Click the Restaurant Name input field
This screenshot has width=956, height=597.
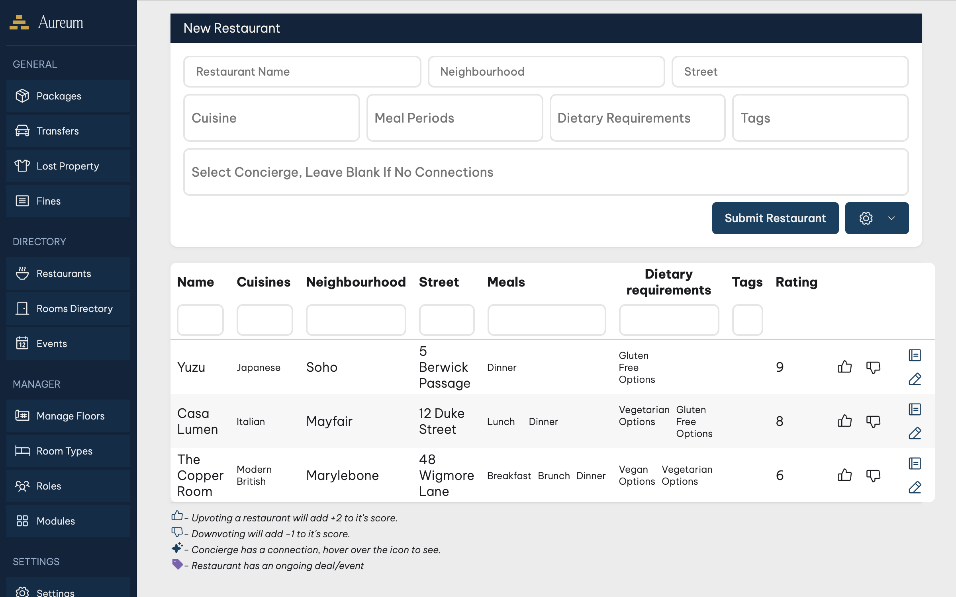pyautogui.click(x=302, y=72)
